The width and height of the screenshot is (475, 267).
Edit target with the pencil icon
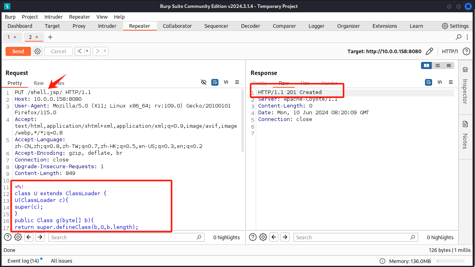pyautogui.click(x=429, y=52)
